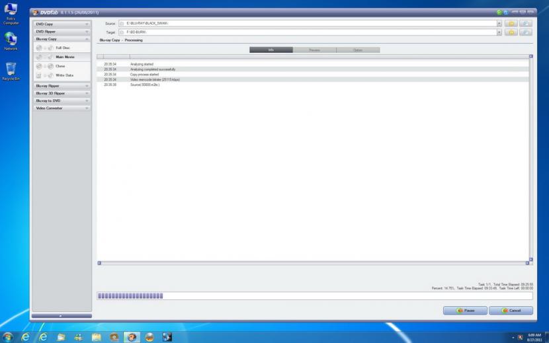Click the folder icon inside Target field

point(122,32)
